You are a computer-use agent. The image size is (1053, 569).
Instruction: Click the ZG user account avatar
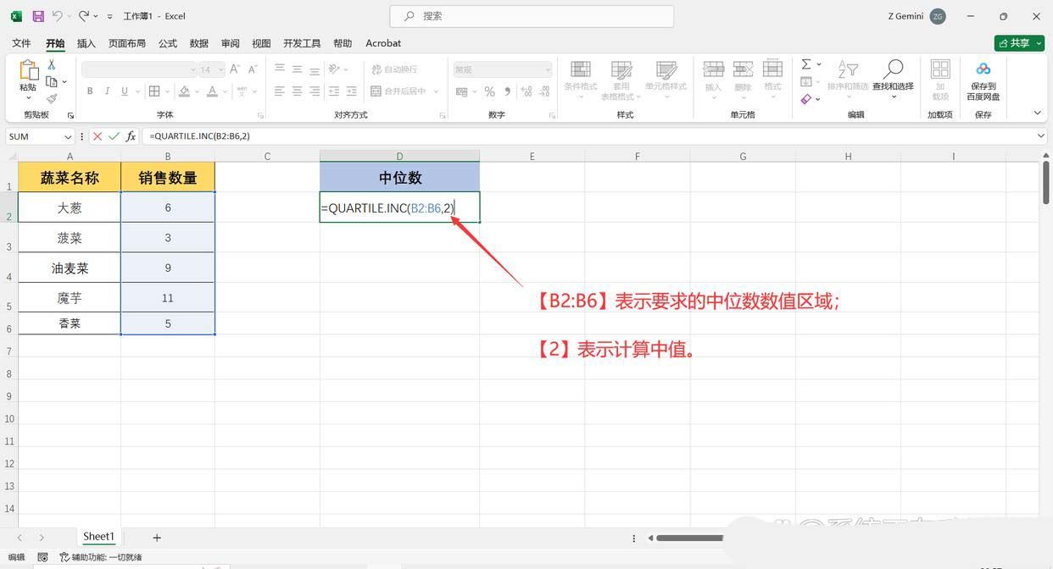[938, 16]
